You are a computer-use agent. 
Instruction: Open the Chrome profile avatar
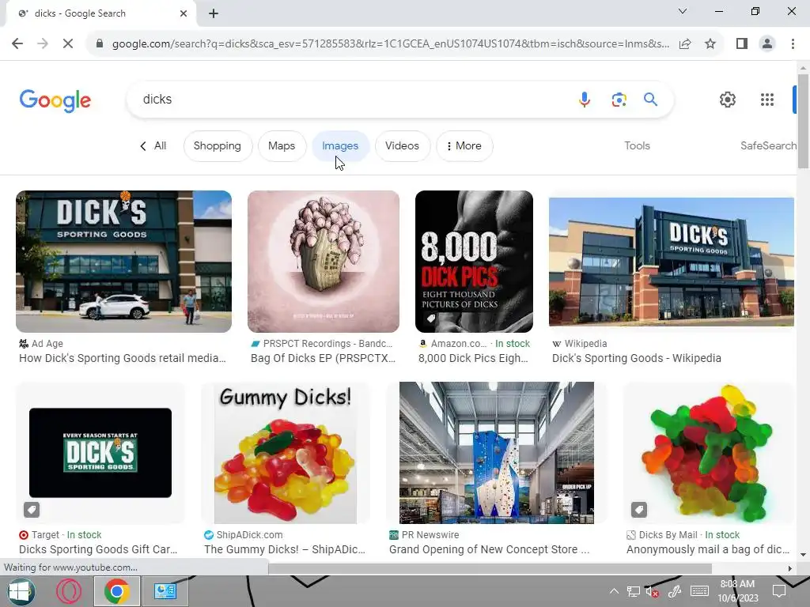(x=767, y=44)
